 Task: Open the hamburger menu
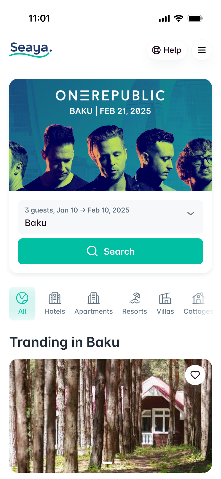202,50
